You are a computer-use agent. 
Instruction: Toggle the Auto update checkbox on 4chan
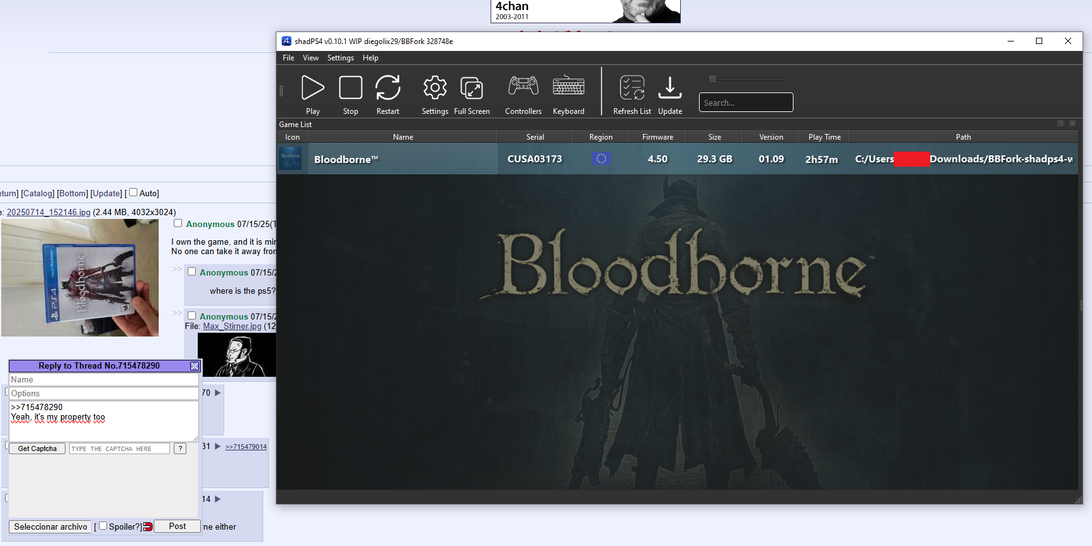click(133, 192)
